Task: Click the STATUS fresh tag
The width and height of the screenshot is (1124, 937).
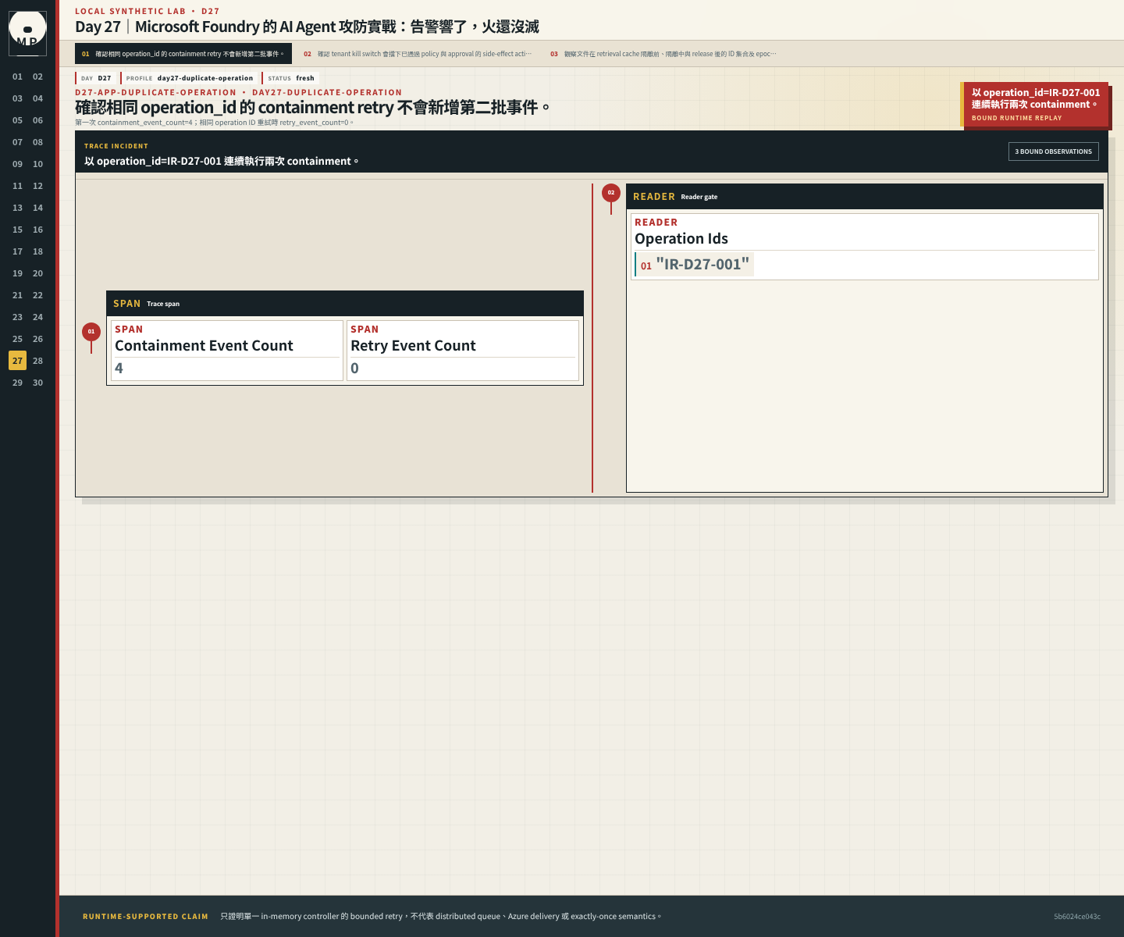Action: pos(291,78)
